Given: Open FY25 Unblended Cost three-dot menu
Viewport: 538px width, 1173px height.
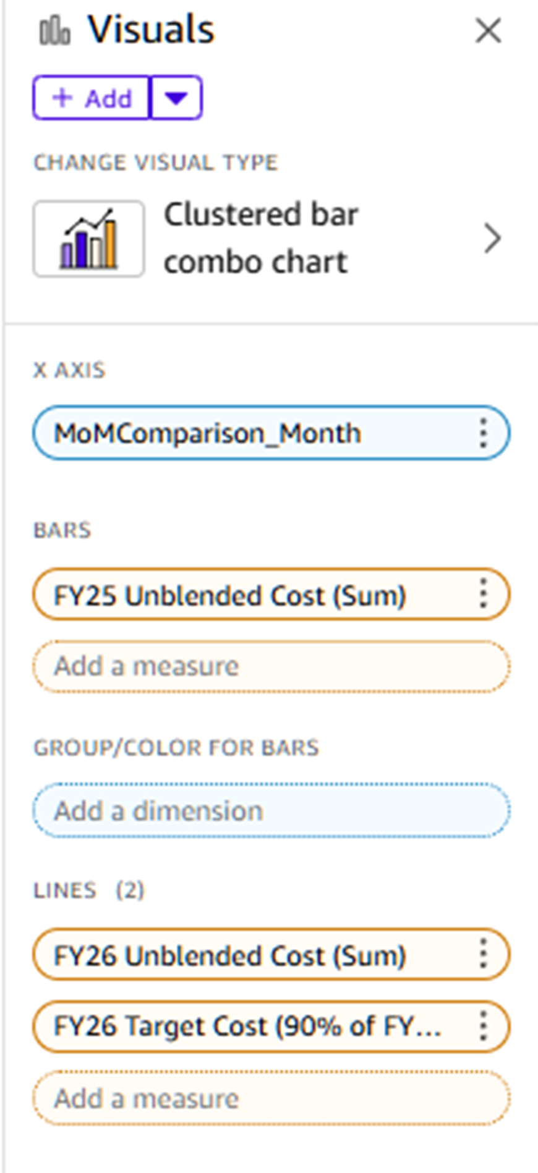Looking at the screenshot, I should pos(484,595).
